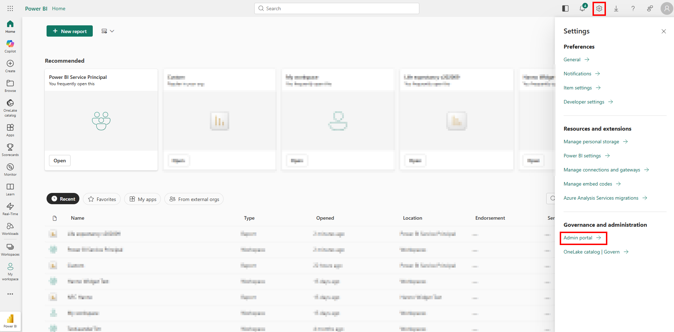
Task: Select the My apps tab
Action: click(x=142, y=199)
